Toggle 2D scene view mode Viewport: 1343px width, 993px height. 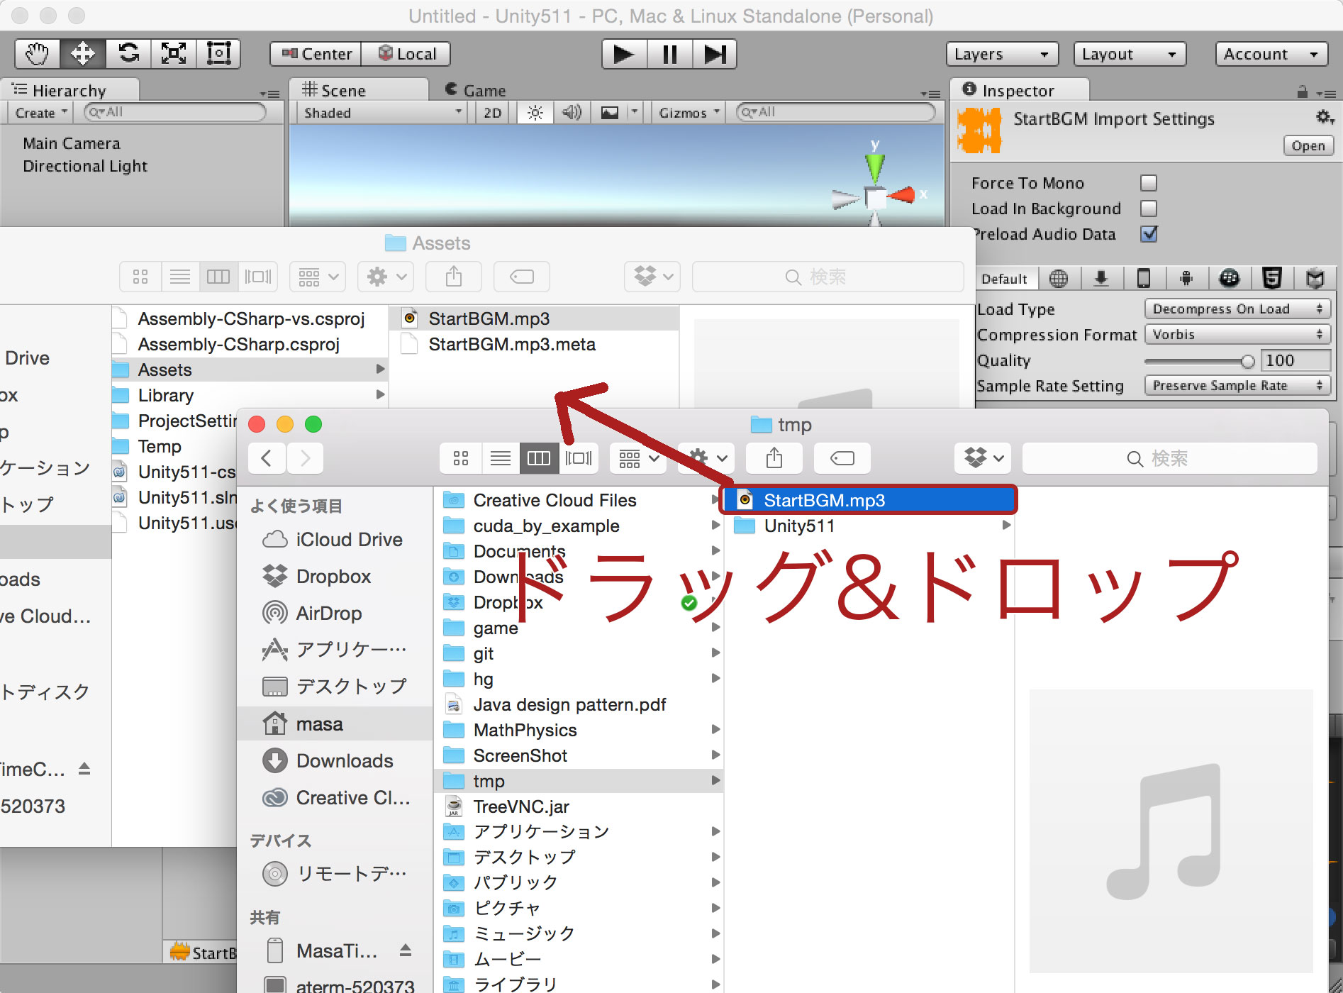pyautogui.click(x=492, y=113)
